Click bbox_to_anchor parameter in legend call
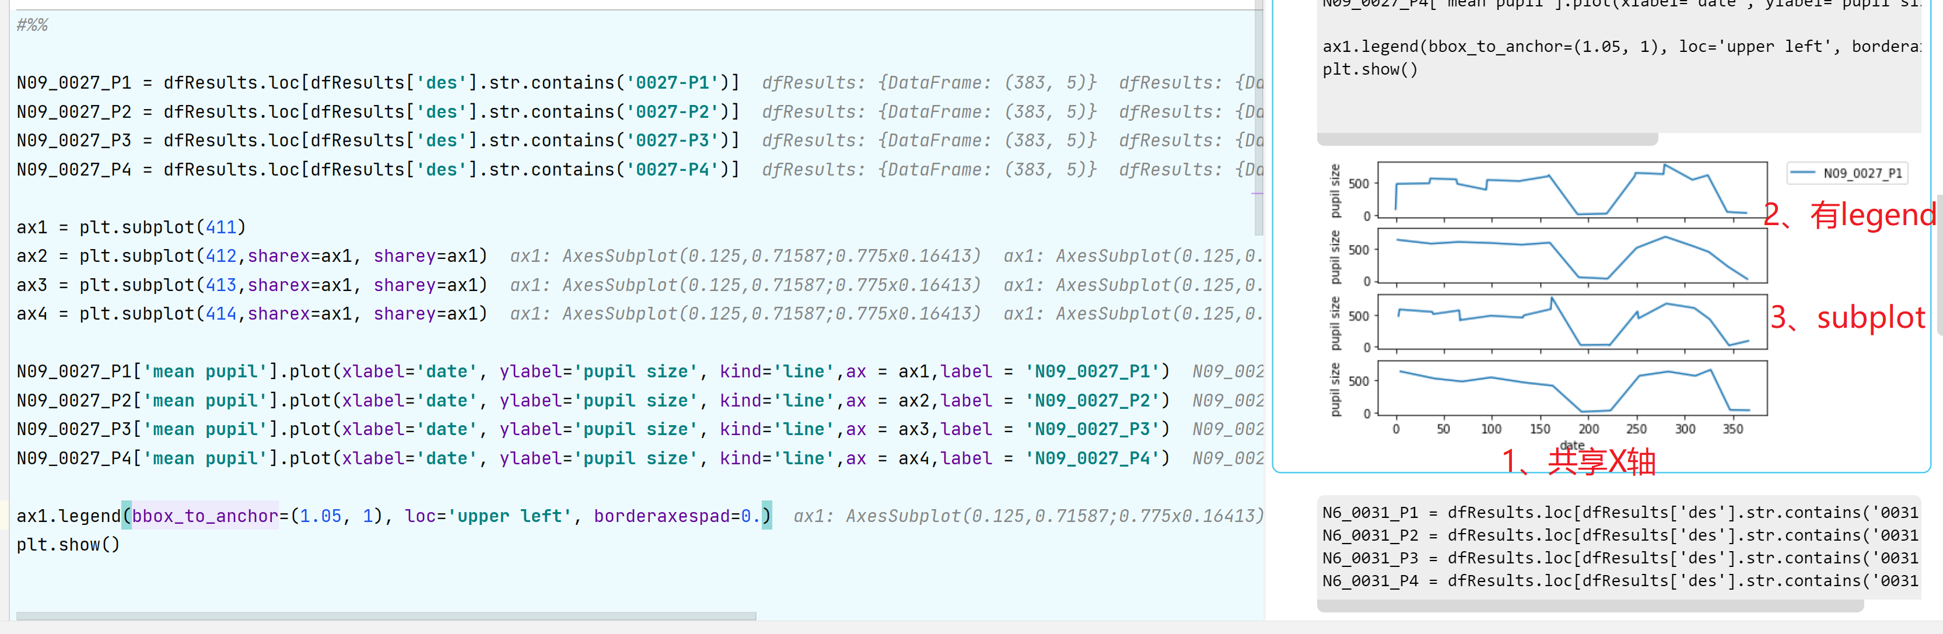This screenshot has height=634, width=1943. coord(204,516)
